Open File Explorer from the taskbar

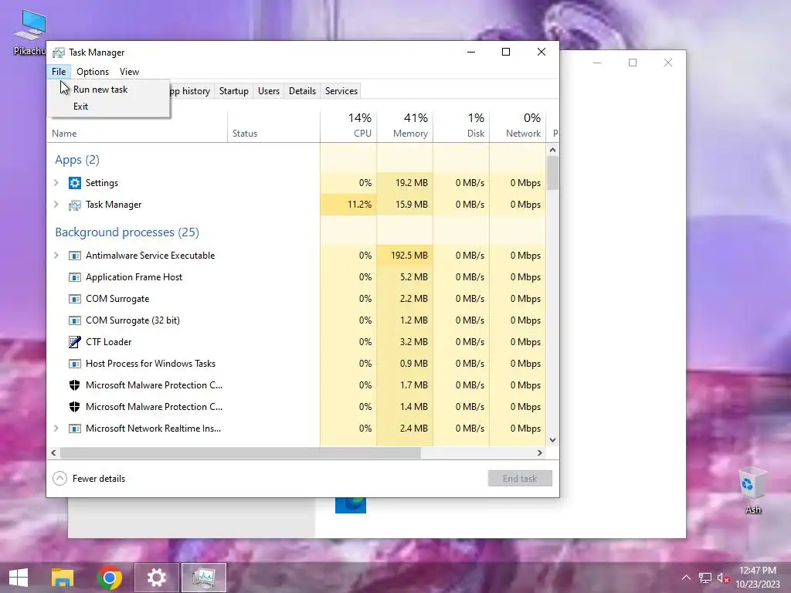(63, 578)
